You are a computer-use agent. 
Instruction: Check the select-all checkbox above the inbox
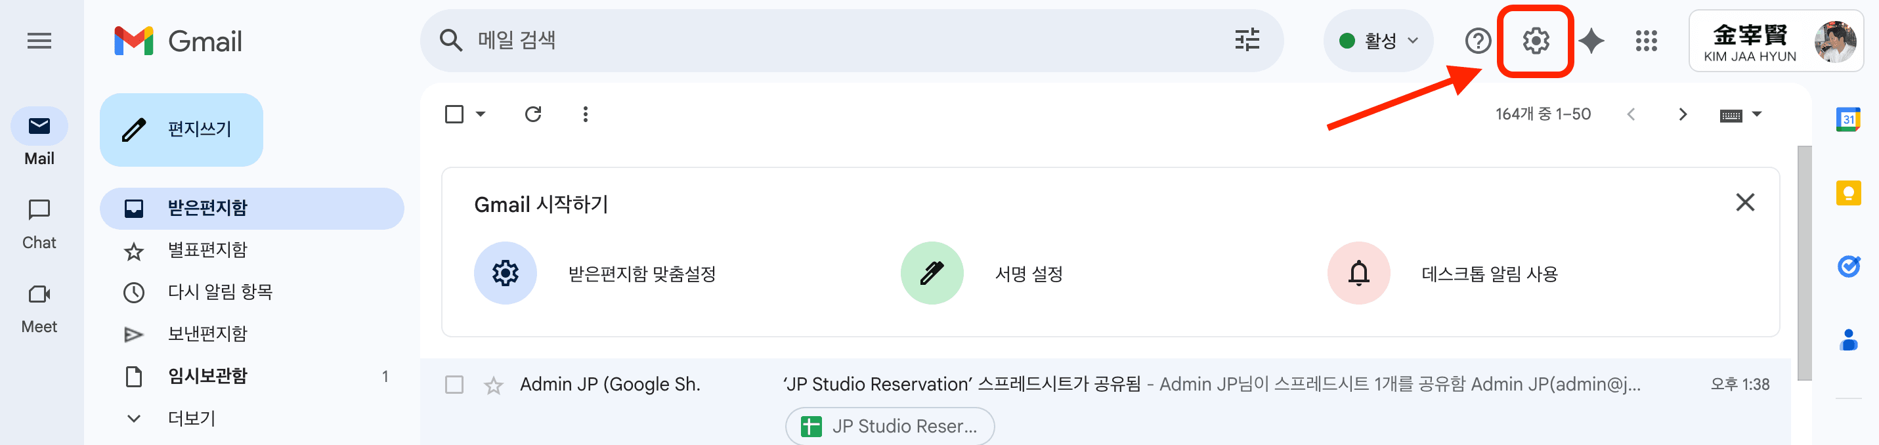coord(453,114)
